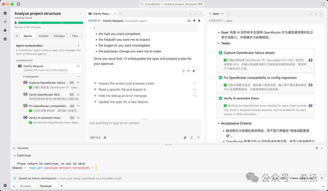Viewport: 328px width, 191px height.
Task: Click Create setup script button
Action: click(x=303, y=178)
